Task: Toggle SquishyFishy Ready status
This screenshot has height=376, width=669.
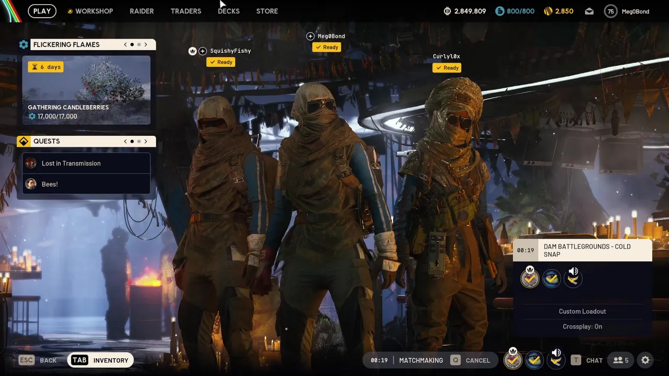Action: [222, 62]
